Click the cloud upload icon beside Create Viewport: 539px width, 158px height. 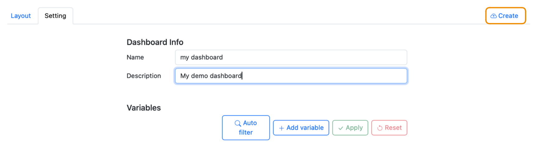pyautogui.click(x=494, y=16)
